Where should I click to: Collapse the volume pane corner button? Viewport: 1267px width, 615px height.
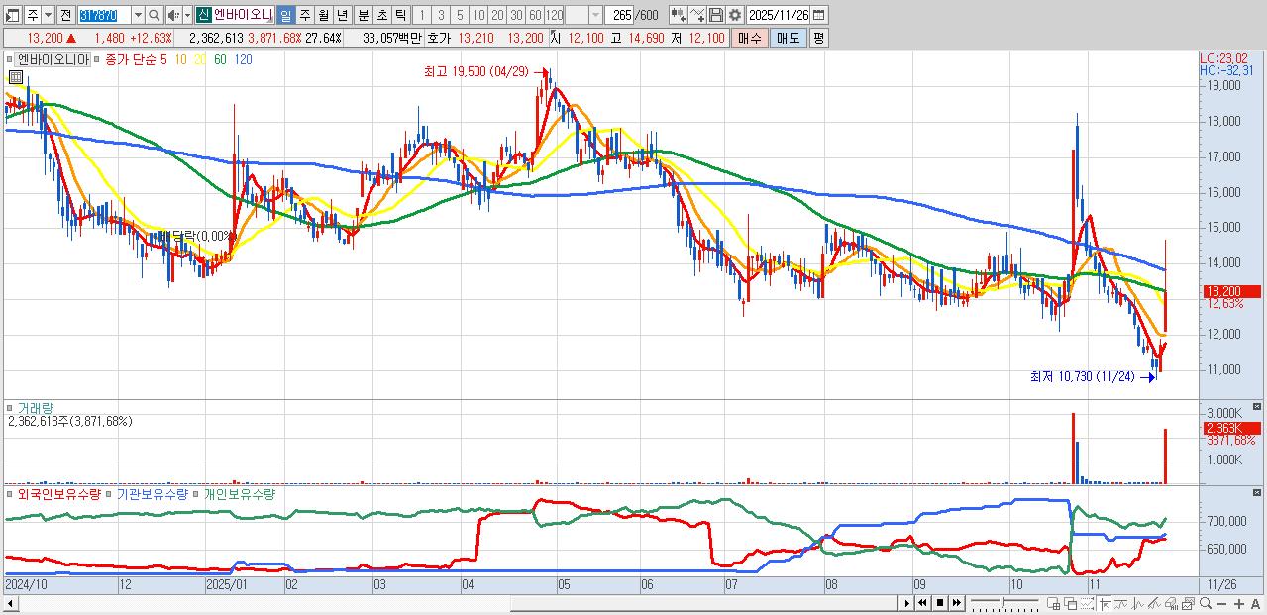pos(1257,406)
